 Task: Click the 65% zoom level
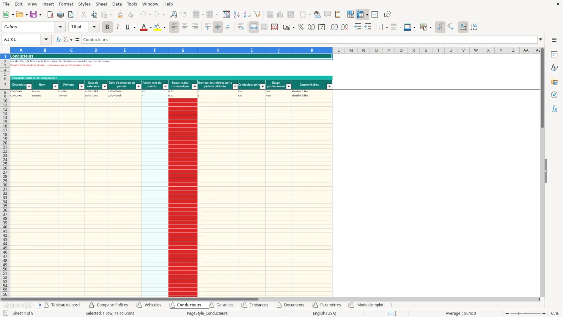click(x=555, y=313)
